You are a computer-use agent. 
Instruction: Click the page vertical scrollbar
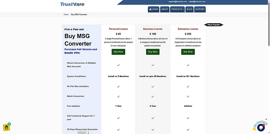click(x=269, y=24)
